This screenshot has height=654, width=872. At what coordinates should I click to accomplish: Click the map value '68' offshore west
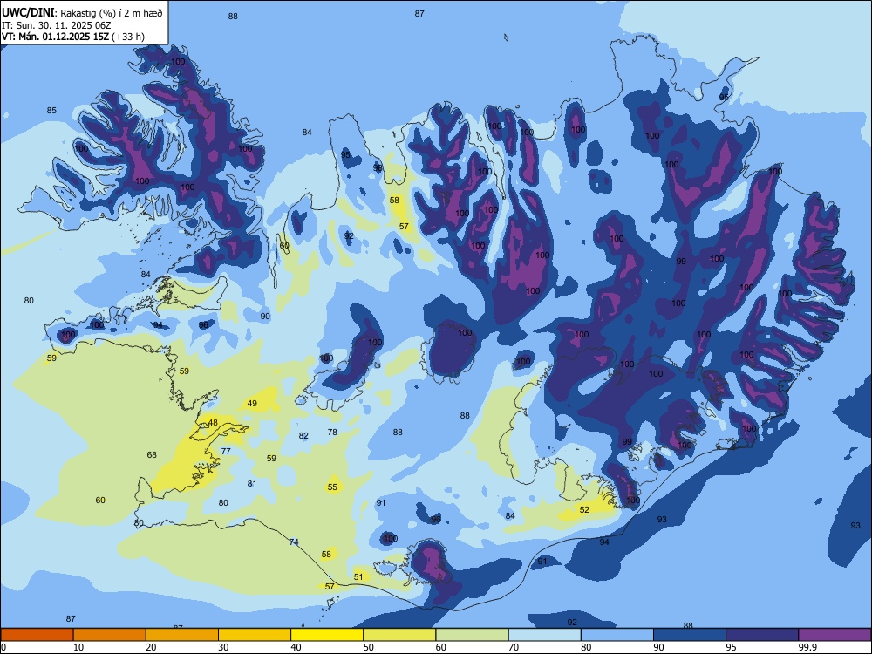click(151, 455)
